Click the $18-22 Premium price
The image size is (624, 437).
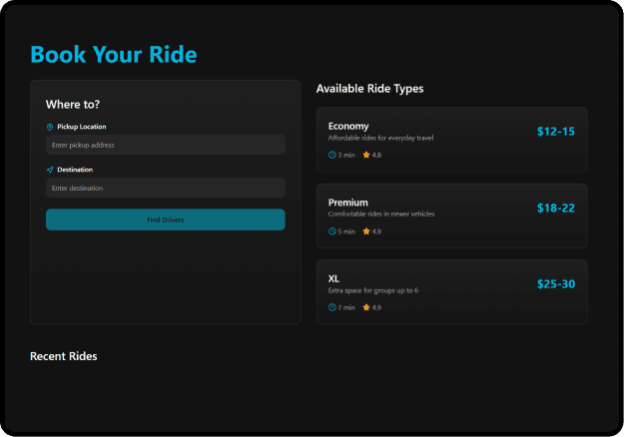(555, 208)
